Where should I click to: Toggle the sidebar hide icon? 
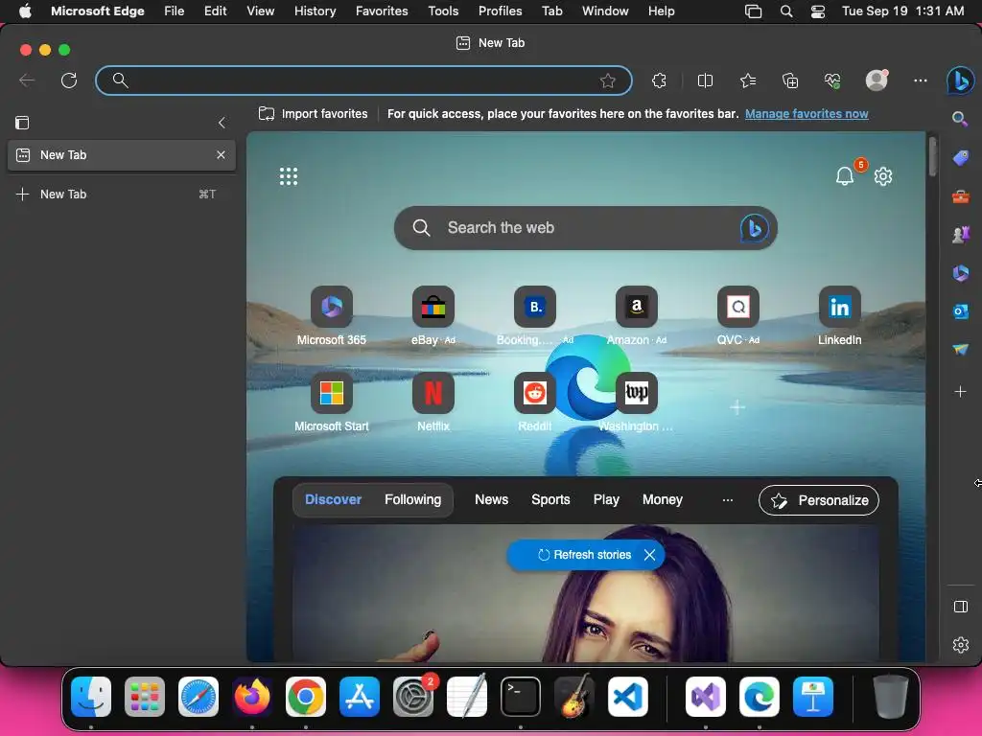tap(961, 607)
